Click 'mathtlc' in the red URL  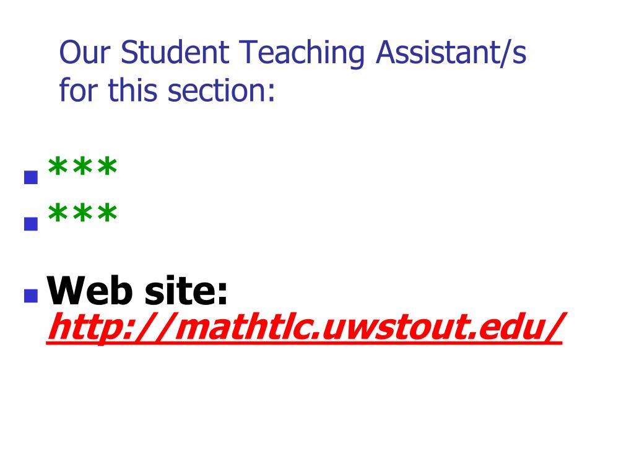[246, 327]
